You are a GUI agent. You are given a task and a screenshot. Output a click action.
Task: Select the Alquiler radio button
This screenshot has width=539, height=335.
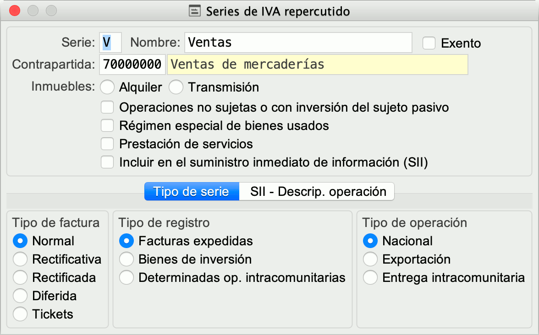tap(107, 87)
